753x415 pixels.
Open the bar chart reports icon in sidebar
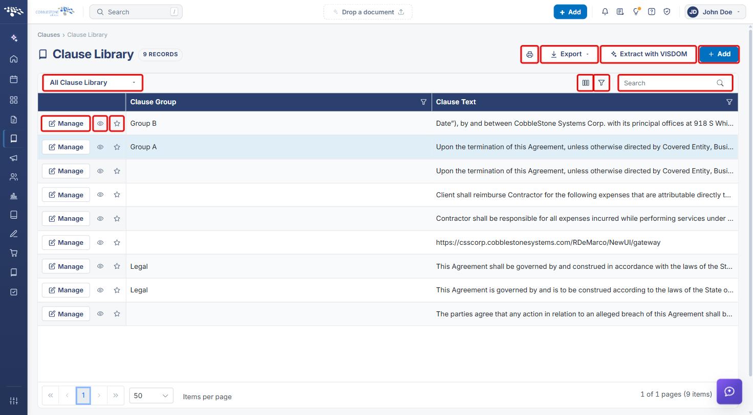click(x=14, y=196)
